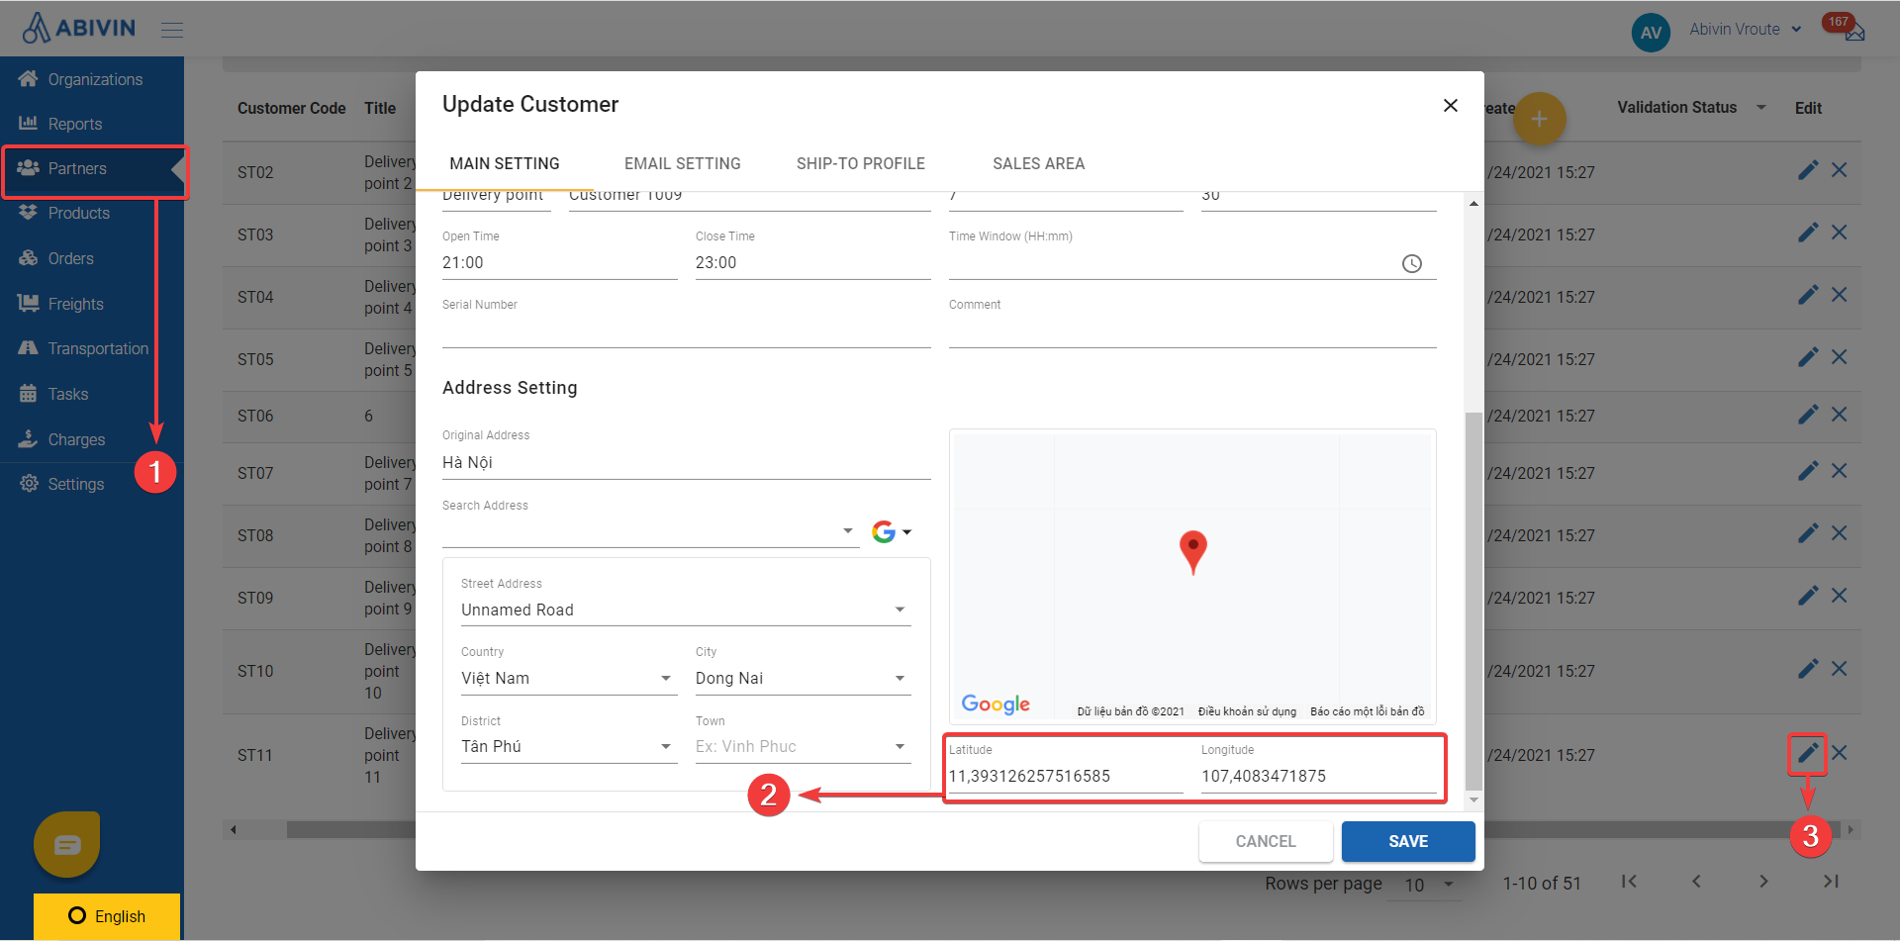
Task: Click the ST07 customer code cell
Action: [x=255, y=473]
